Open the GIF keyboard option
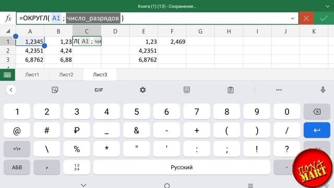The width and height of the screenshot is (334, 188). pyautogui.click(x=99, y=90)
